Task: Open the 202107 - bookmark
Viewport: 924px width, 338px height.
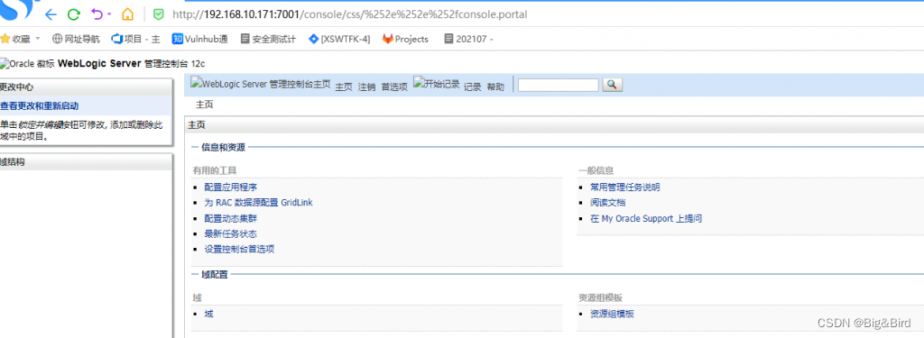Action: click(x=468, y=39)
